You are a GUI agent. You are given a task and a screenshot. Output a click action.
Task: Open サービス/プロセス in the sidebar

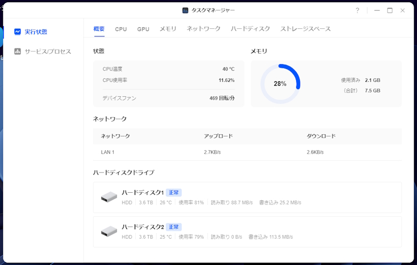[x=48, y=52]
